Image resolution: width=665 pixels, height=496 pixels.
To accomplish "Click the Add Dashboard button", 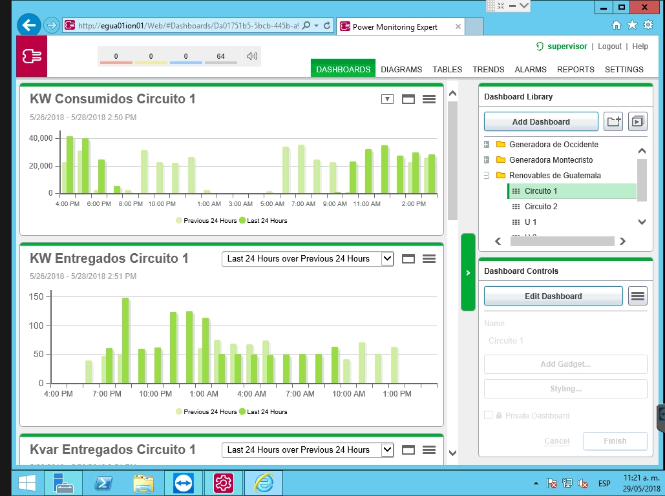I will tap(541, 121).
